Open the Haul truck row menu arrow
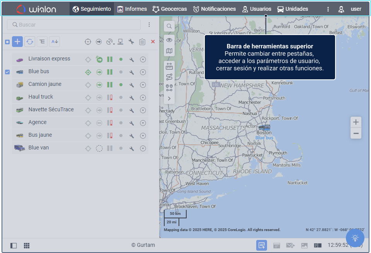Image resolution: width=371 pixels, height=253 pixels. point(143,98)
